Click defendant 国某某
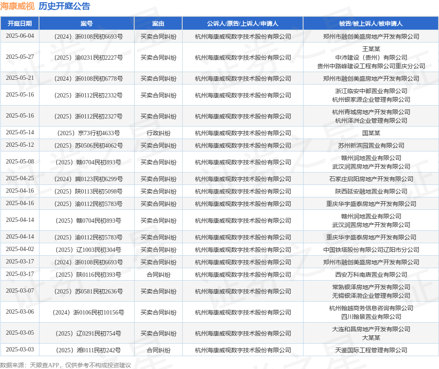 371,133
